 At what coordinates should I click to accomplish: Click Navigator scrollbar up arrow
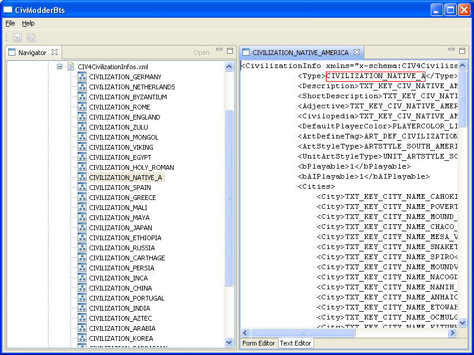click(x=229, y=66)
